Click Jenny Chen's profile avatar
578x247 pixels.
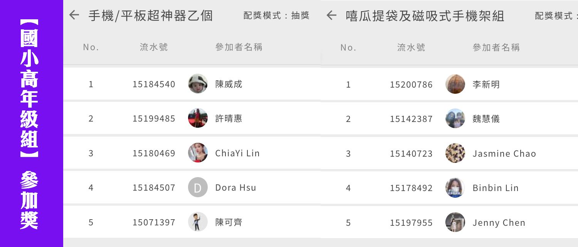pyautogui.click(x=455, y=222)
